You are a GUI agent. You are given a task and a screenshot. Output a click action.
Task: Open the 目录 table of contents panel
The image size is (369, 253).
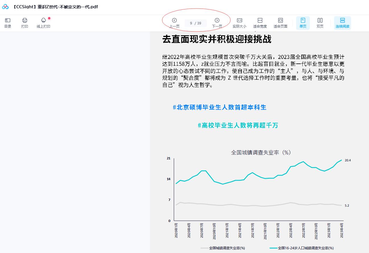(8, 22)
